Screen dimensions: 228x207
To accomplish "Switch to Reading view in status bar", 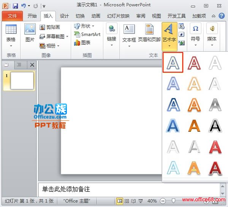I will pyautogui.click(x=133, y=201).
